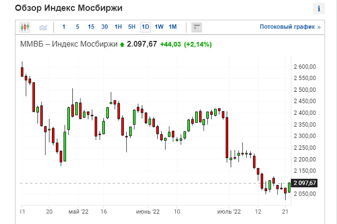Click the май '22 date label

(x=78, y=212)
